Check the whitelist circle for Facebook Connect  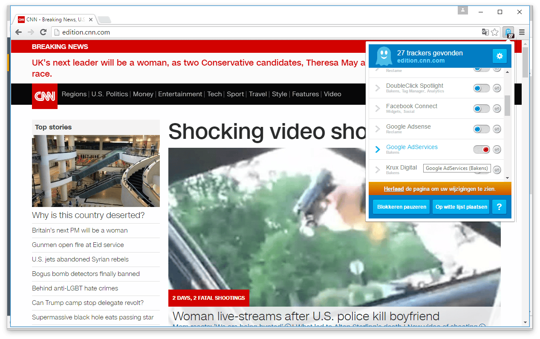[x=497, y=109]
